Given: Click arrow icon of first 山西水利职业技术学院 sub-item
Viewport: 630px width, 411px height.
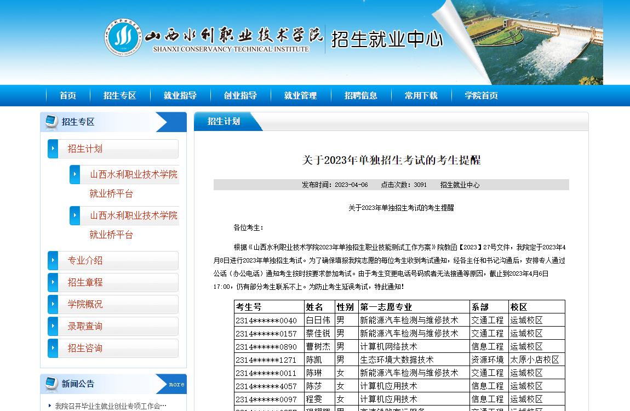Looking at the screenshot, I should [x=75, y=174].
